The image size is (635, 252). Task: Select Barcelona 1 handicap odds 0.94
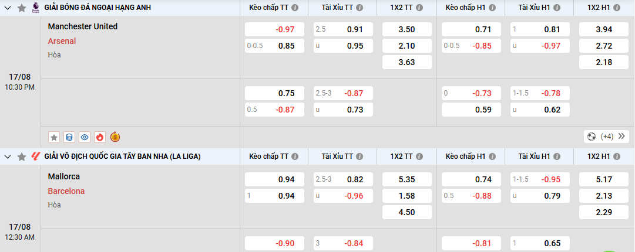coord(274,196)
